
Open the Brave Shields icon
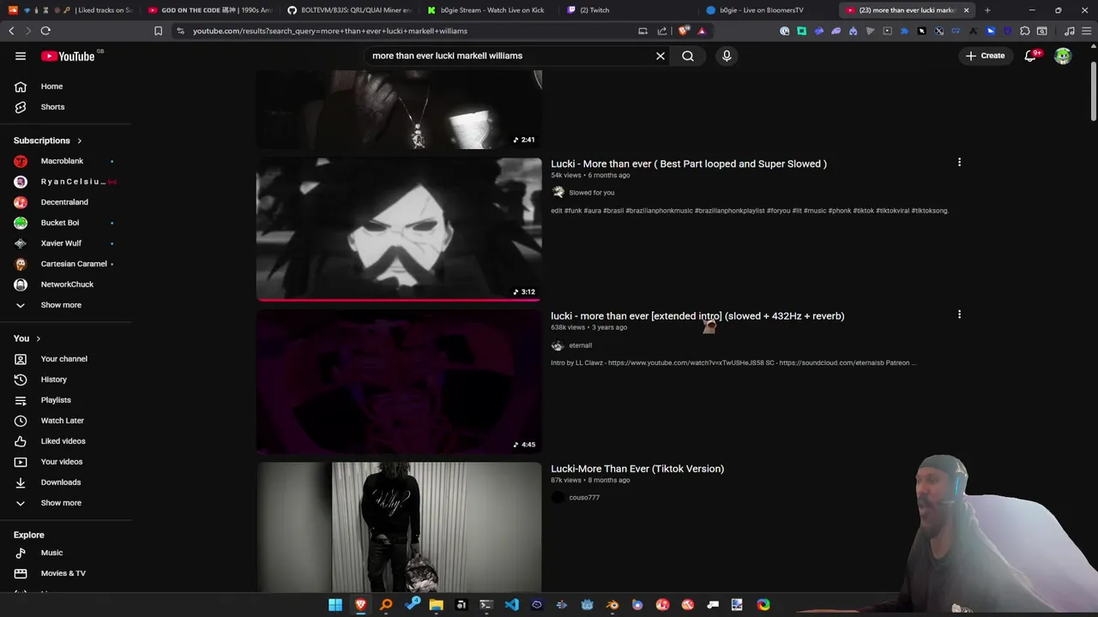click(x=684, y=31)
